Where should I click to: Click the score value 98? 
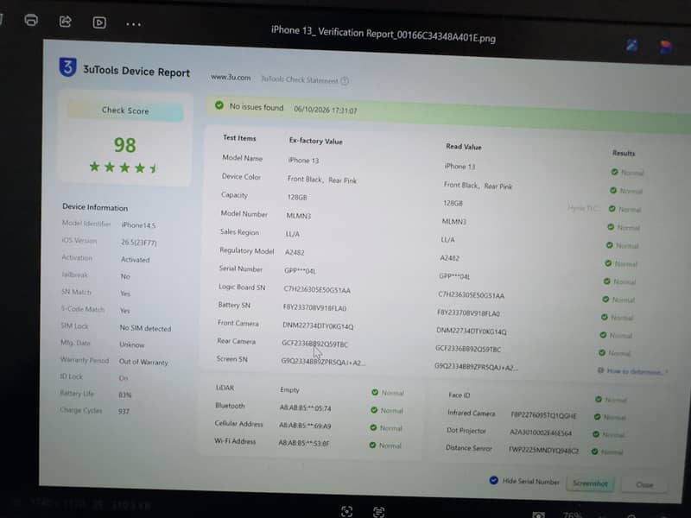(124, 145)
